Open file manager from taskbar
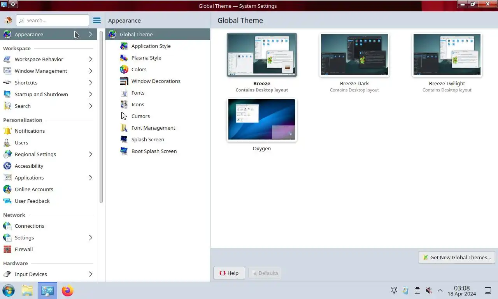498x299 pixels. (27, 290)
